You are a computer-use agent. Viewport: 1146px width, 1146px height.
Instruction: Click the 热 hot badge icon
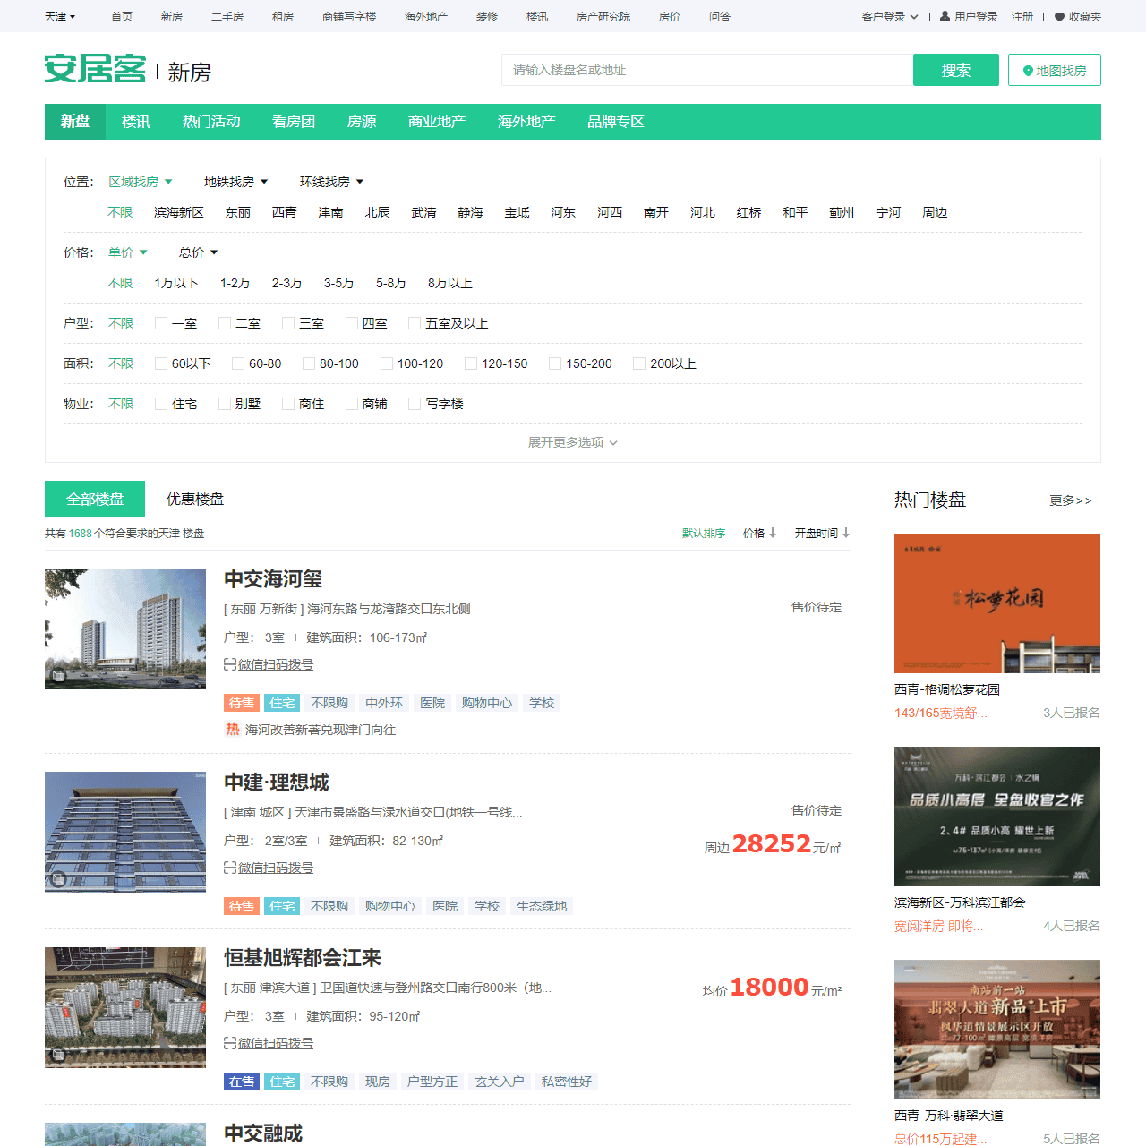232,730
